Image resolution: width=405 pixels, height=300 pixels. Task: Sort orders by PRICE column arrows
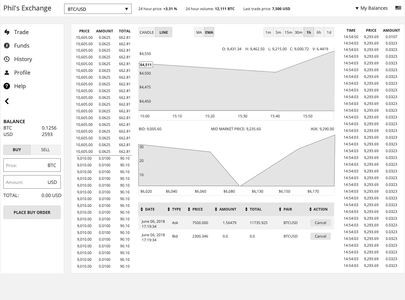coord(189,209)
